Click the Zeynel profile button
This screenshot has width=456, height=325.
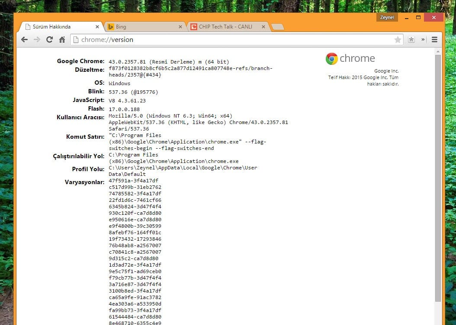click(387, 17)
